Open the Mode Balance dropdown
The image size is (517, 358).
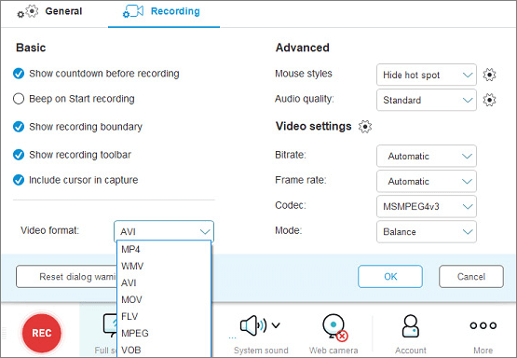(427, 231)
